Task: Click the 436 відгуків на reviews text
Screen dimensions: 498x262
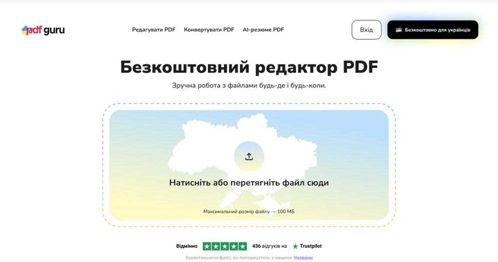Action: (270, 246)
